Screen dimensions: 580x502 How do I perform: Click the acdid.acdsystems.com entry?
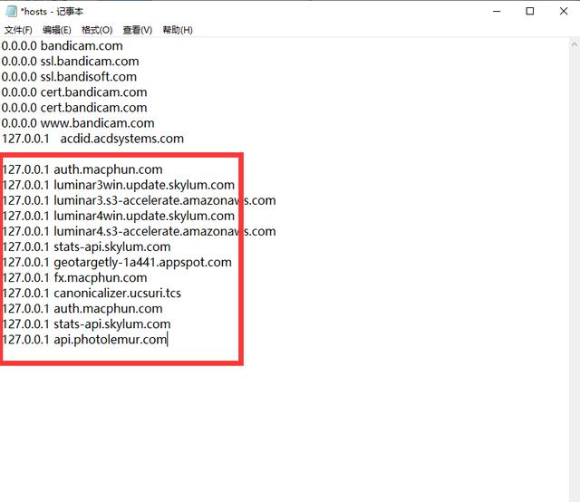92,139
